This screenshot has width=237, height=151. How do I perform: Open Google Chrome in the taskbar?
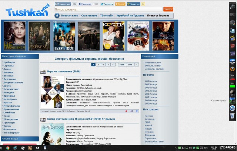coord(8,148)
